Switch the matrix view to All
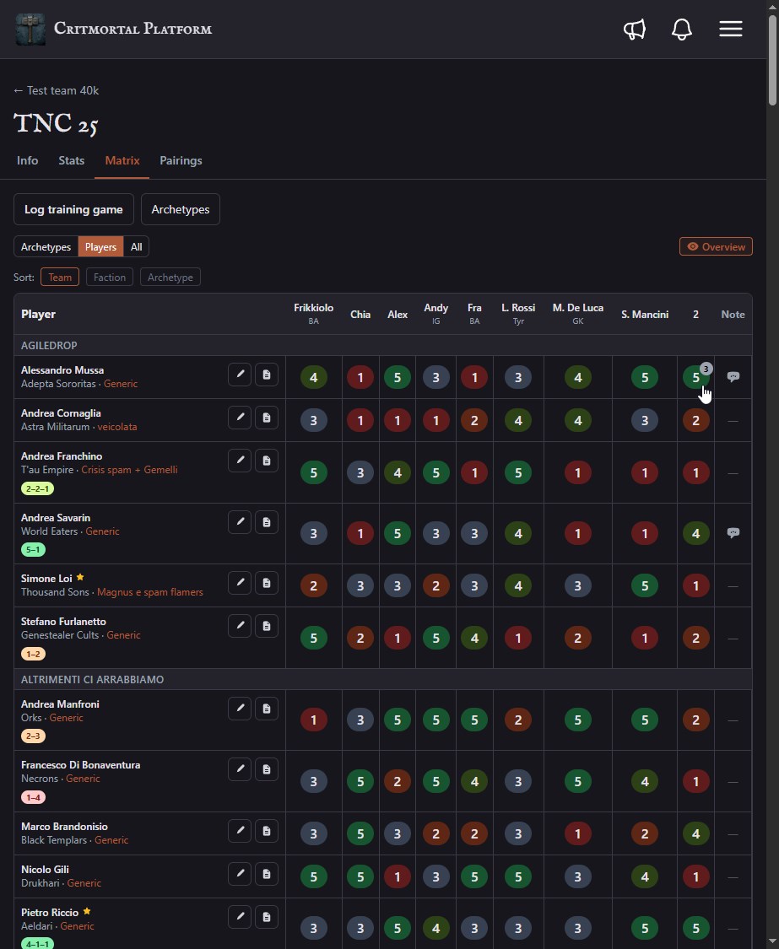The width and height of the screenshot is (779, 949). tap(136, 247)
